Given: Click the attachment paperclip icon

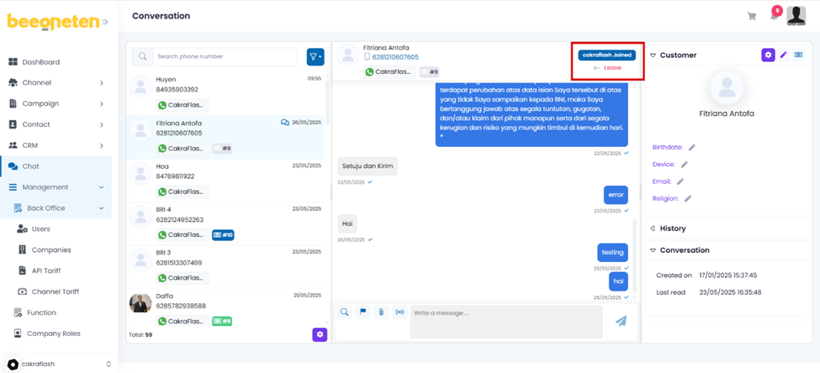Looking at the screenshot, I should click(381, 313).
